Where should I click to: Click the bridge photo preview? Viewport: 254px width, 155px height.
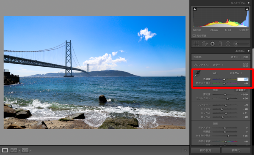tap(94, 72)
